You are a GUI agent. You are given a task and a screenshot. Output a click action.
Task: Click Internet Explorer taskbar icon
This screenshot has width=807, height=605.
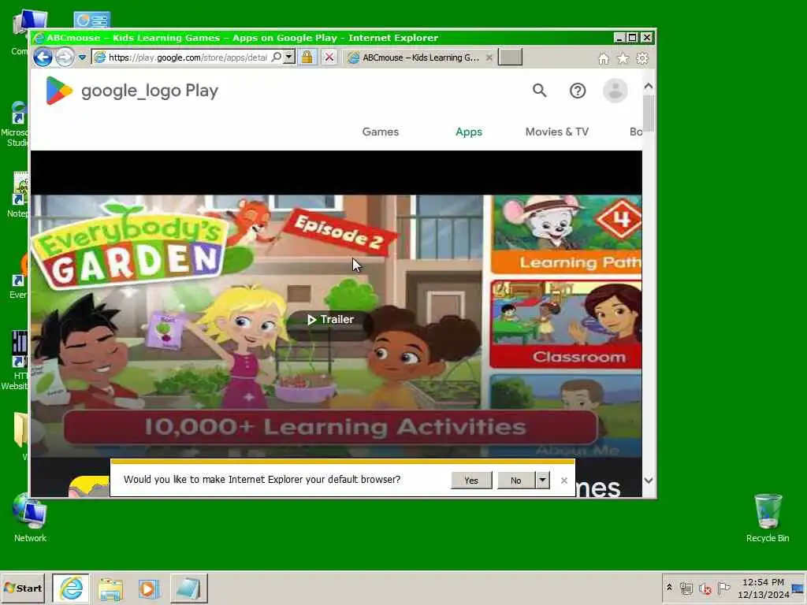(71, 588)
